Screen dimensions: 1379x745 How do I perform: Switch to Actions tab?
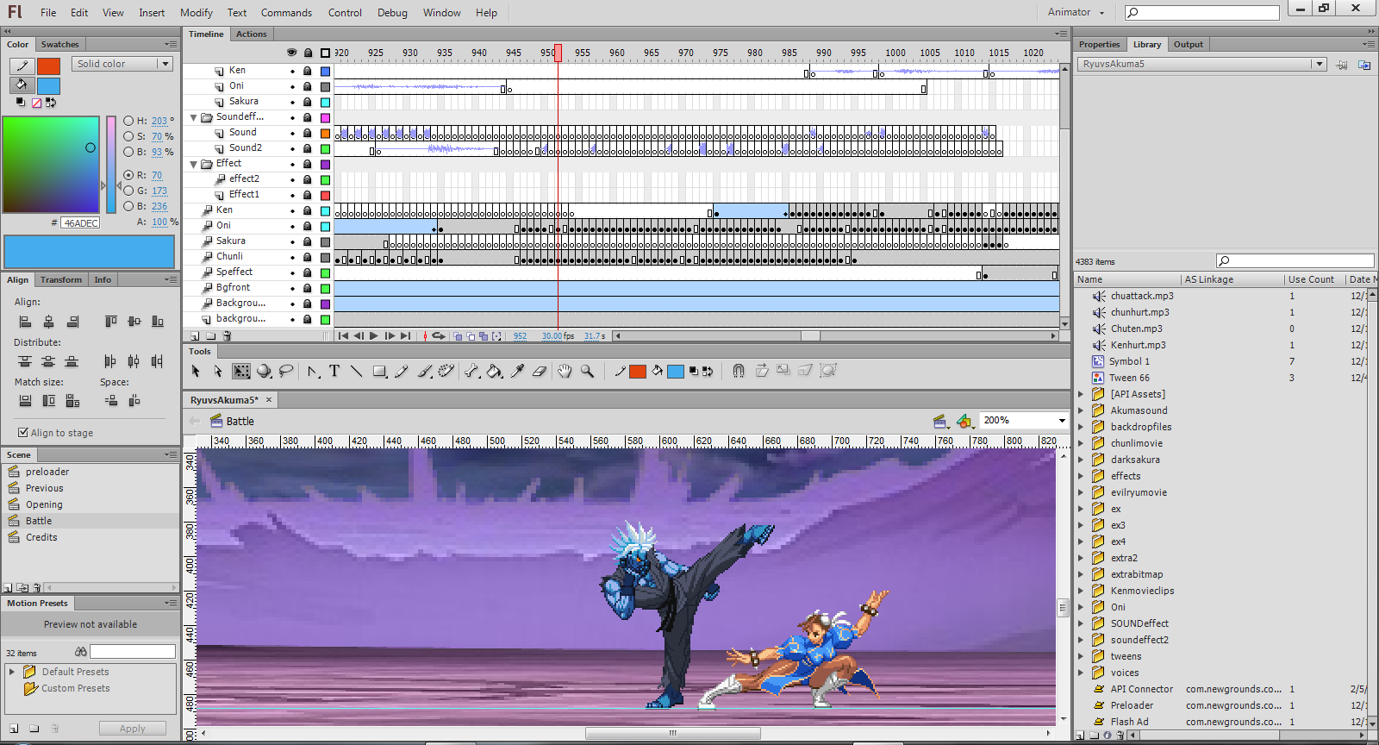tap(252, 34)
